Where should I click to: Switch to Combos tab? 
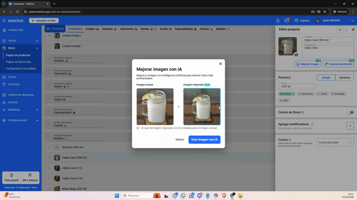[92, 29]
